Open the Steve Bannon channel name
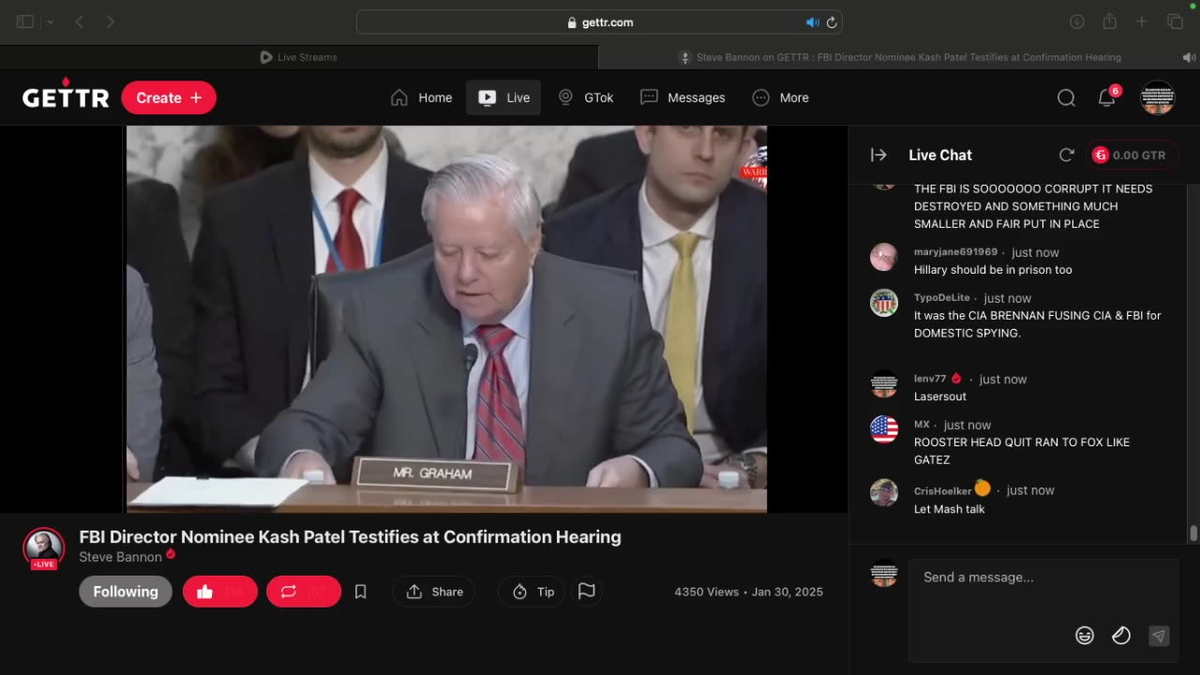Screen dimensions: 1200x675 click(120, 557)
